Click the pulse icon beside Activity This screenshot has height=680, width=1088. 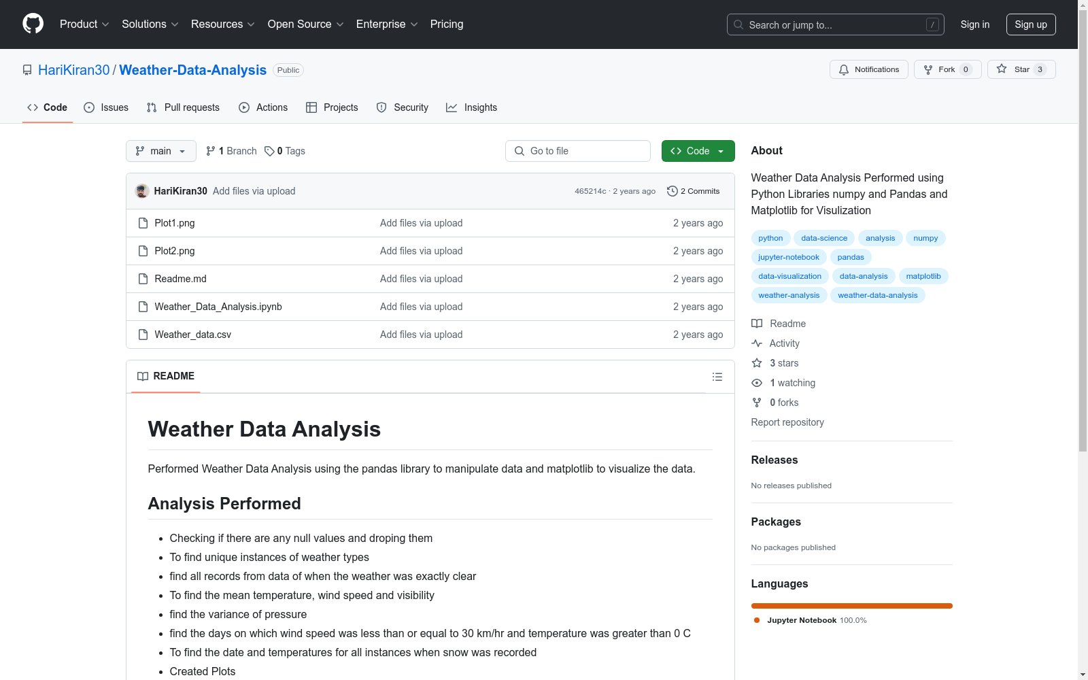pos(757,343)
